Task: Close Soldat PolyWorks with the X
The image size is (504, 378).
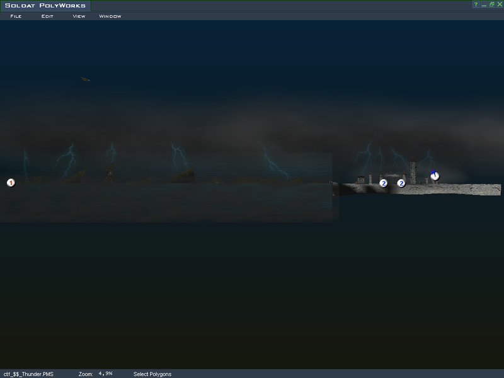Action: (499, 4)
